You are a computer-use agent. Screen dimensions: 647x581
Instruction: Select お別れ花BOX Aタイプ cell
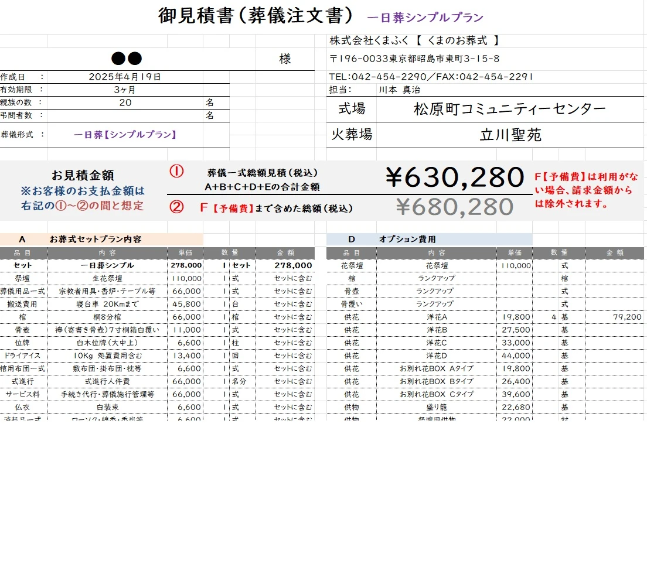coord(437,368)
